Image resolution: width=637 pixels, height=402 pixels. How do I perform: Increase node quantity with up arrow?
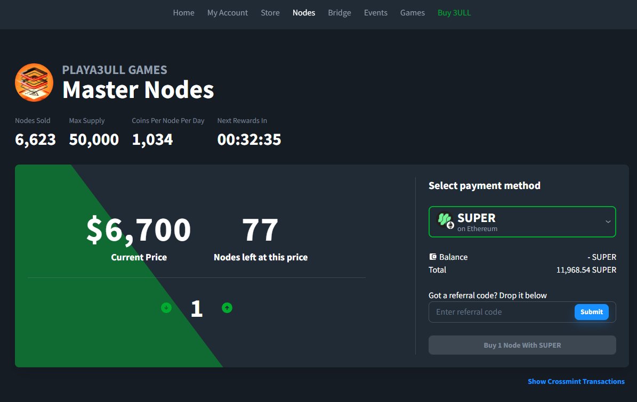[x=227, y=308]
